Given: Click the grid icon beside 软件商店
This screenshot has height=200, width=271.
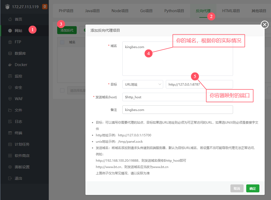Looking at the screenshot, I should pyautogui.click(x=10, y=156).
